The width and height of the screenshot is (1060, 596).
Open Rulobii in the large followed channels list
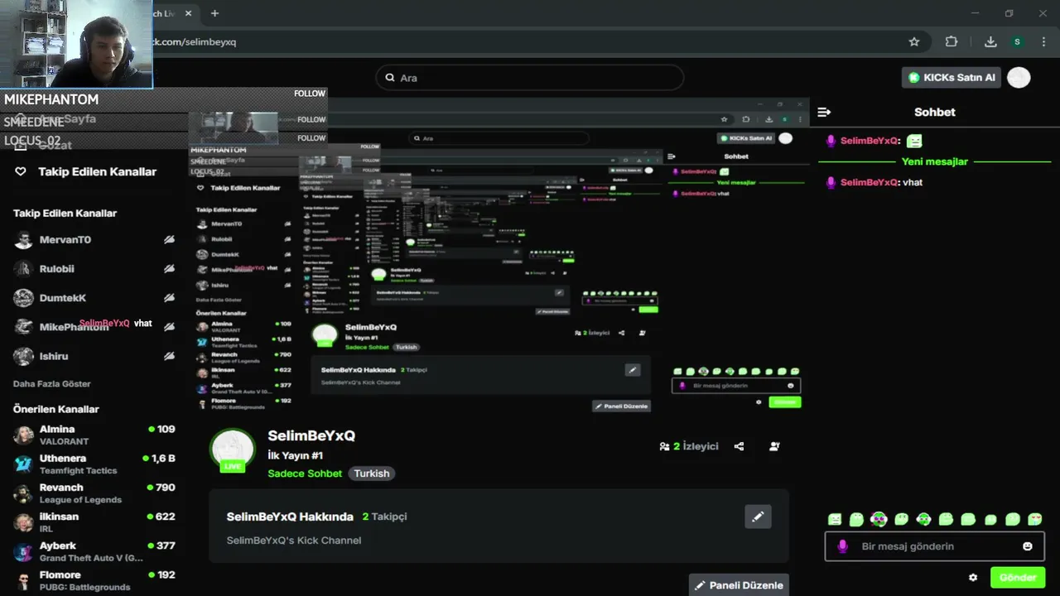coord(94,269)
